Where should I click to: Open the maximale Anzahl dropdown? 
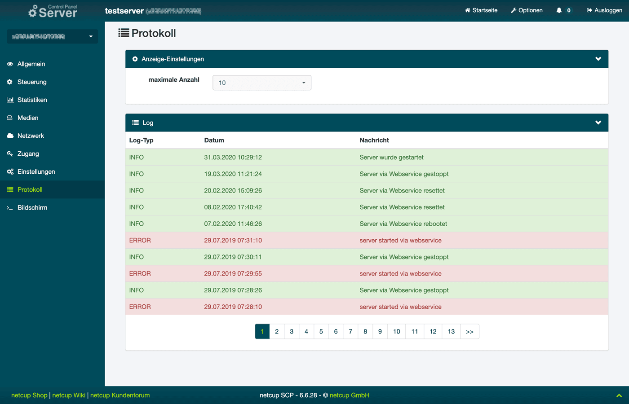click(261, 83)
